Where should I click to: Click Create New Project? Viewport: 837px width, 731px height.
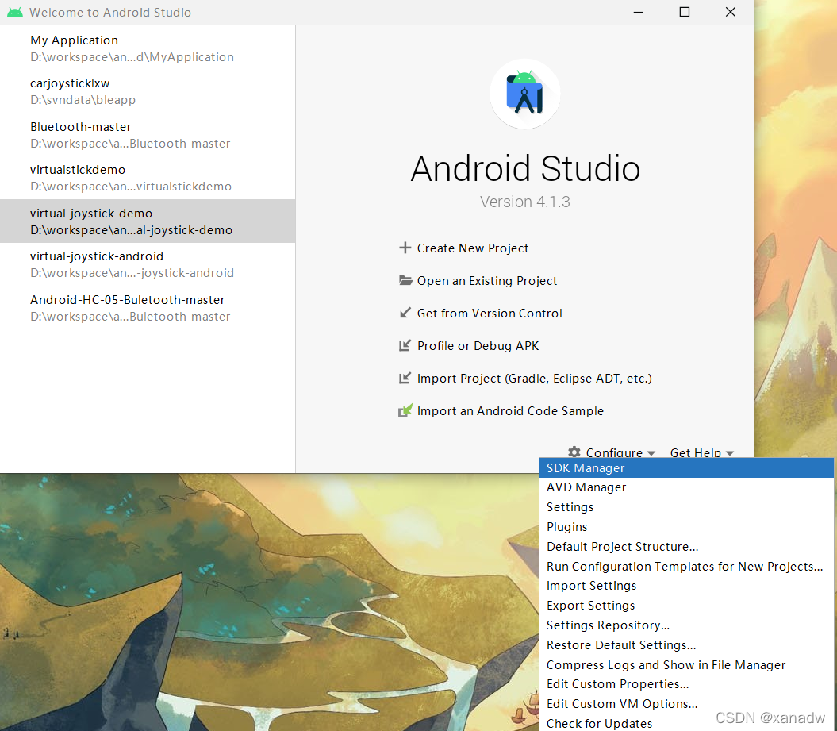[x=472, y=248]
